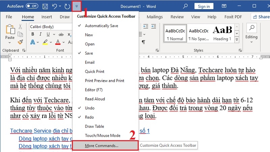270x152 pixels.
Task: Click the Redo icon in title bar
Action: pos(67,6)
